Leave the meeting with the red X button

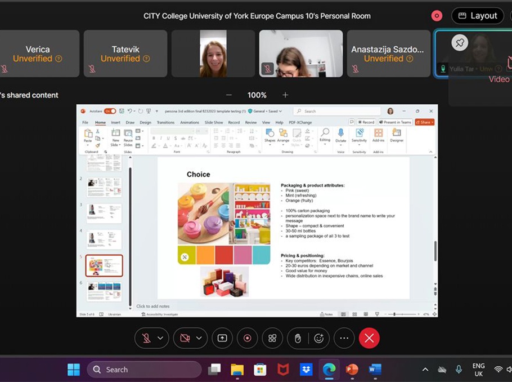pos(369,338)
